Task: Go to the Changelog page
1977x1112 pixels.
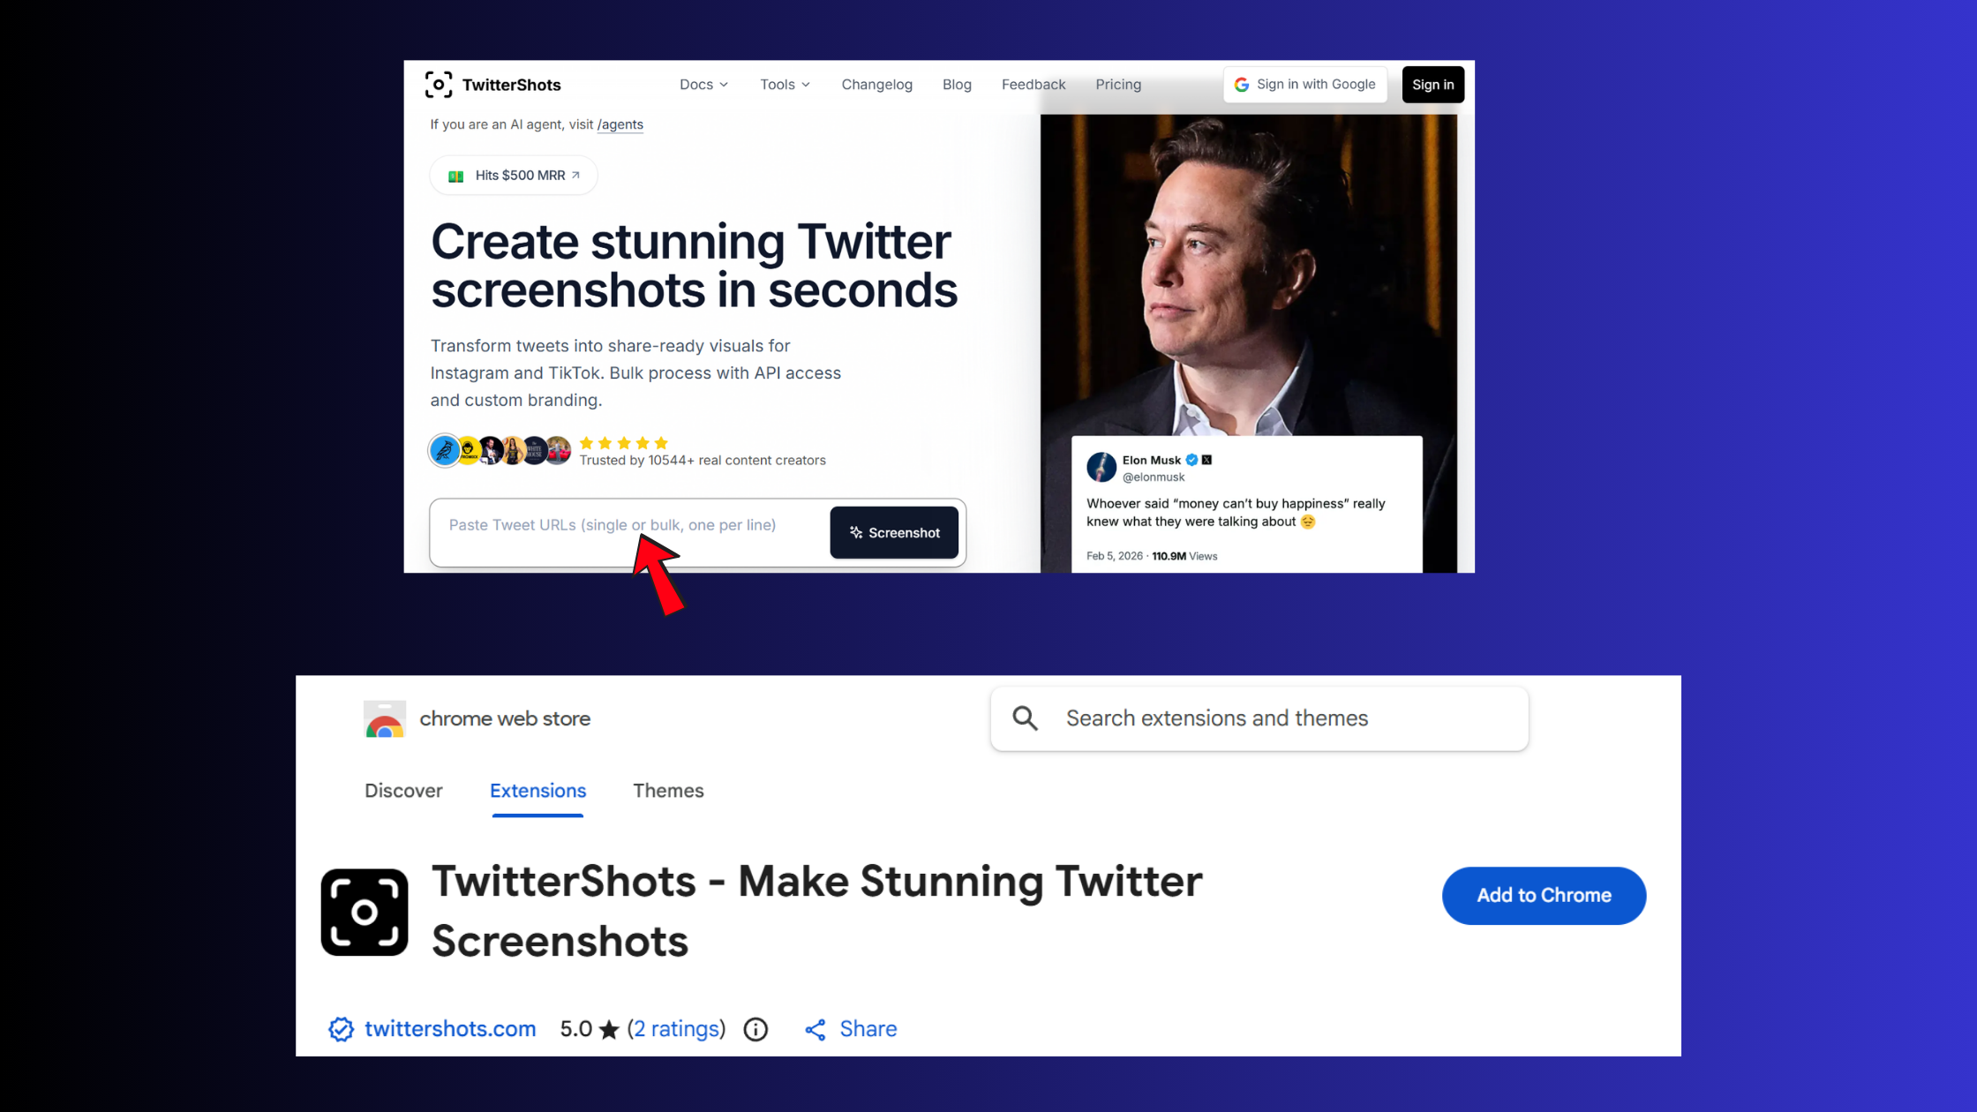Action: (876, 85)
